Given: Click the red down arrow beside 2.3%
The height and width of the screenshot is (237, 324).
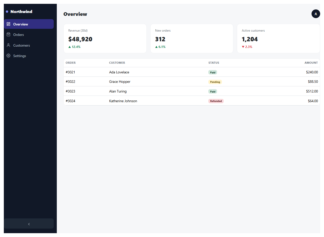Looking at the screenshot, I should tap(243, 47).
